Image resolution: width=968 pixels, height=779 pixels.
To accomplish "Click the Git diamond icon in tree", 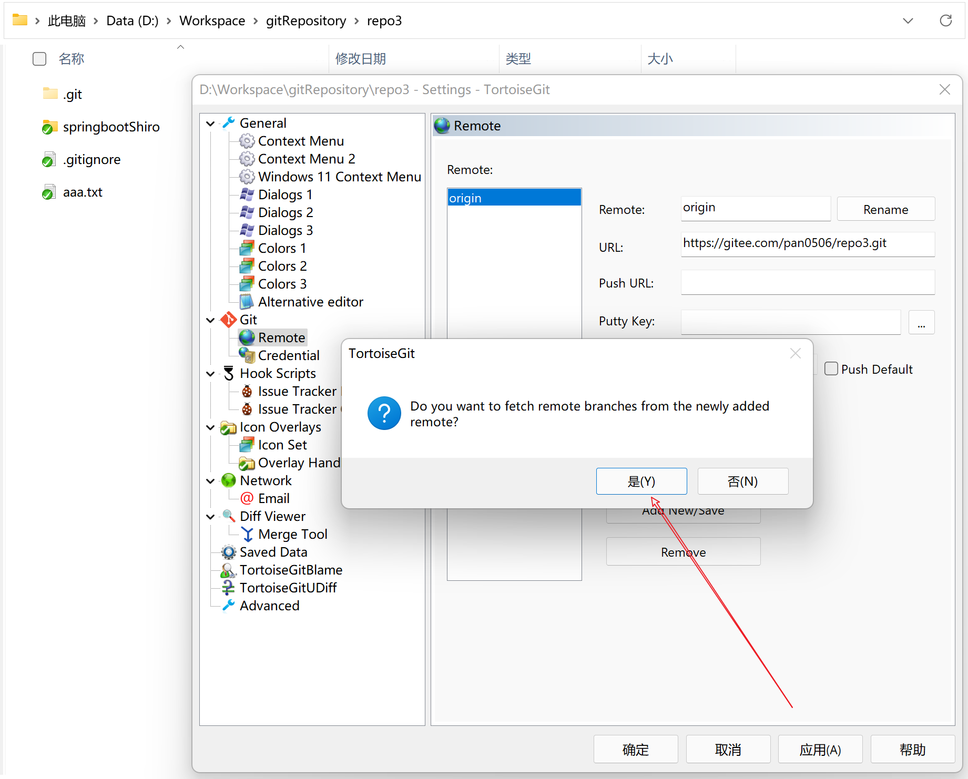I will click(x=228, y=320).
